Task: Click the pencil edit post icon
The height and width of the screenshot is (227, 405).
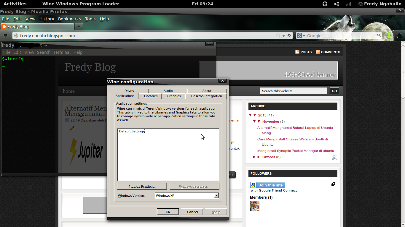Action: [x=72, y=129]
